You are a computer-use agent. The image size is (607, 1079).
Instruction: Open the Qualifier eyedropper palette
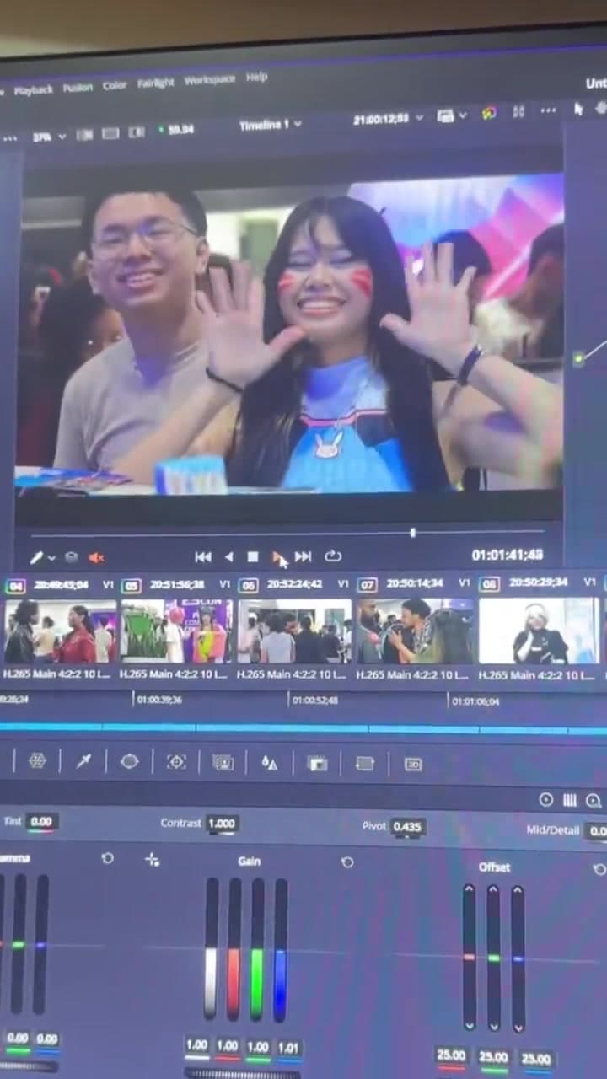point(83,761)
